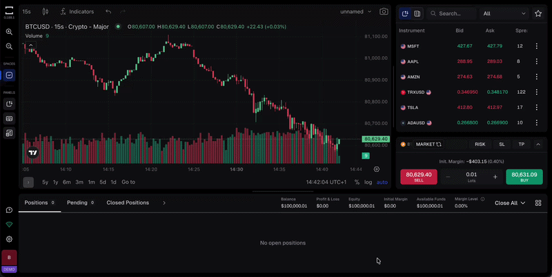Open MSFT row three-dot menu
This screenshot has width=552, height=277.
(x=537, y=46)
